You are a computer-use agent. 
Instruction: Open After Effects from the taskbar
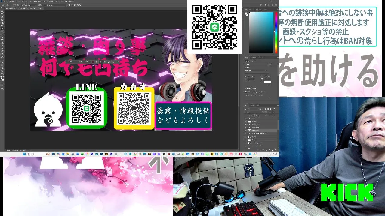click(x=111, y=154)
